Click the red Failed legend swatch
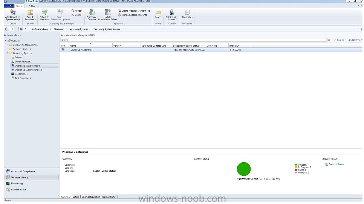 click(296, 170)
